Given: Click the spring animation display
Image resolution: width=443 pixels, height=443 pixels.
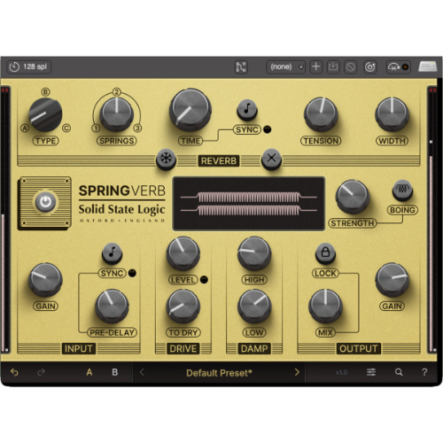Looking at the screenshot, I should tap(248, 204).
